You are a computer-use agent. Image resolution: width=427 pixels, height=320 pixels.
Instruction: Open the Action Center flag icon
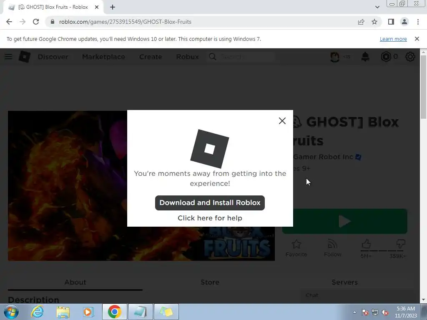pyautogui.click(x=365, y=312)
